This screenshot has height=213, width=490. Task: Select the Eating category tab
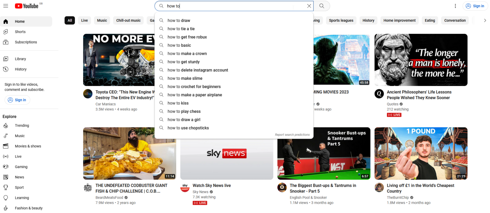pyautogui.click(x=430, y=20)
